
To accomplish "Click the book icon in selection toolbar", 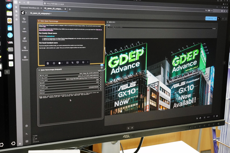I will [78, 62].
